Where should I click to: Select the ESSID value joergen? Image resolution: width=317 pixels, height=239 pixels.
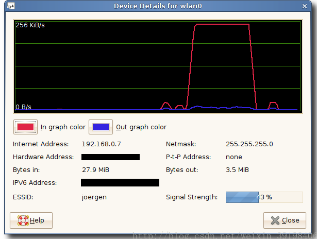pyautogui.click(x=94, y=197)
